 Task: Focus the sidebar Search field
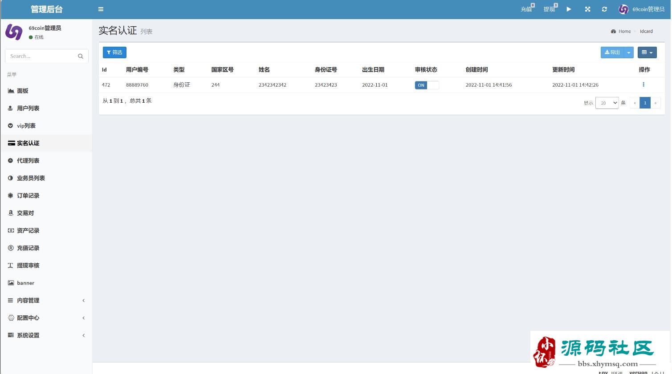pyautogui.click(x=41, y=56)
